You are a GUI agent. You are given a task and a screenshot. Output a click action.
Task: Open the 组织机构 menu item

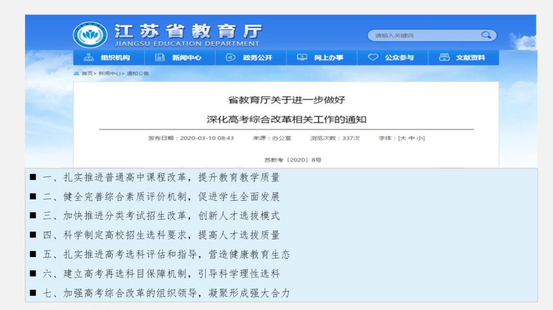click(115, 57)
